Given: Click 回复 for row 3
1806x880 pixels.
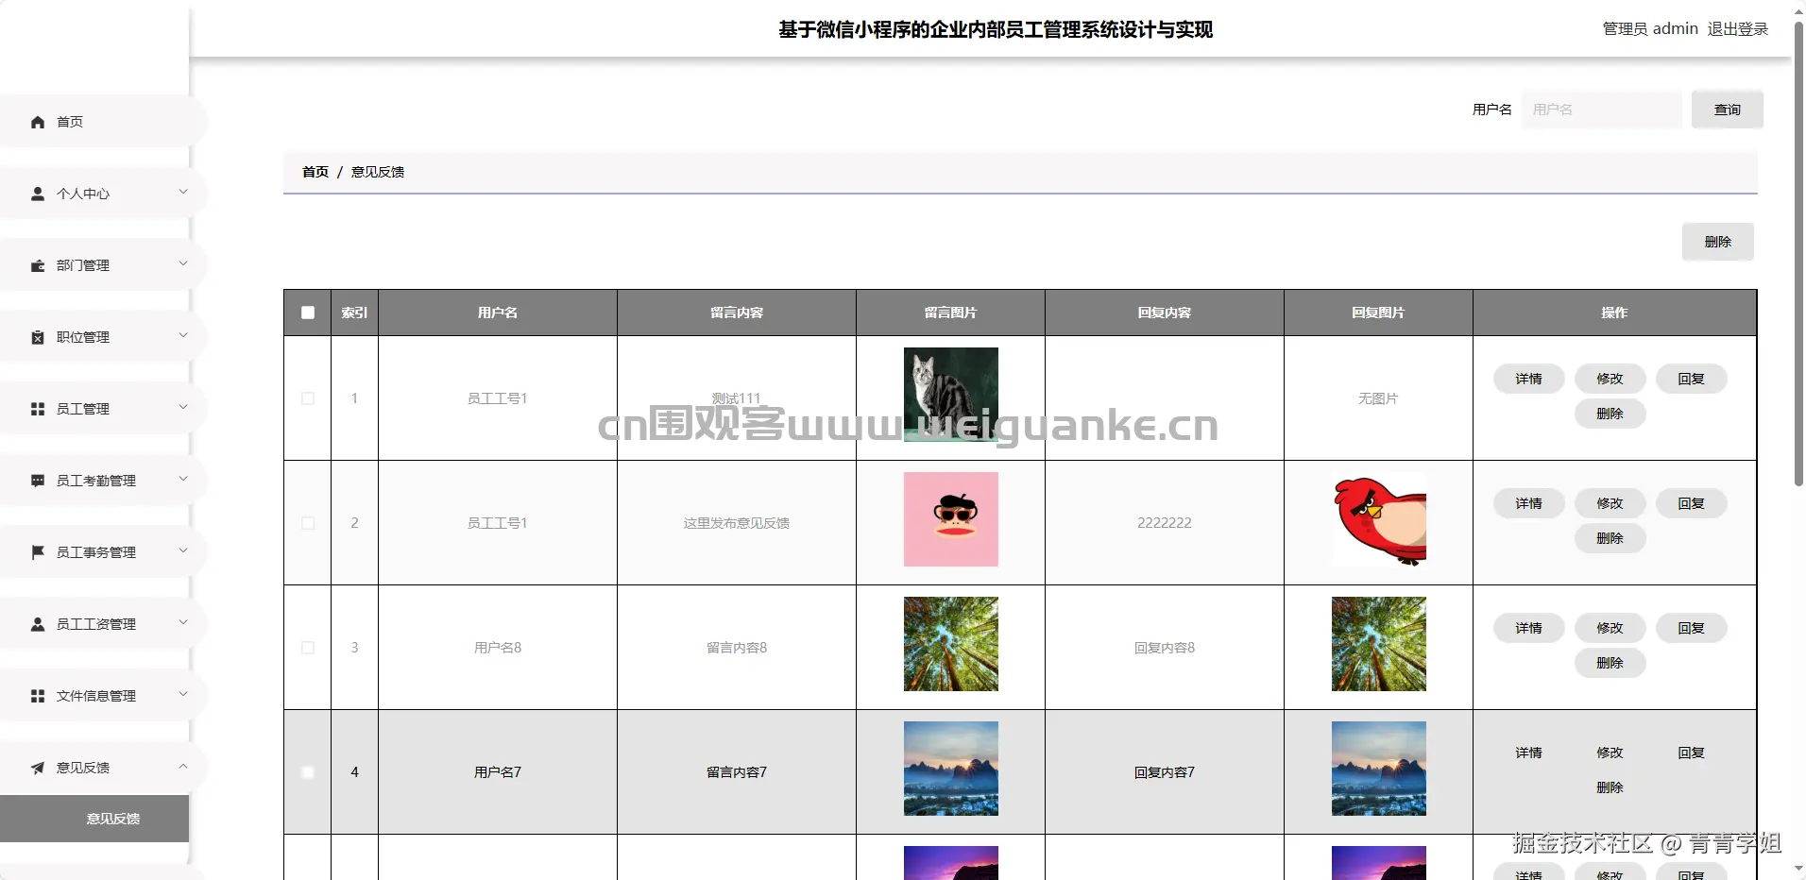Looking at the screenshot, I should pos(1691,628).
